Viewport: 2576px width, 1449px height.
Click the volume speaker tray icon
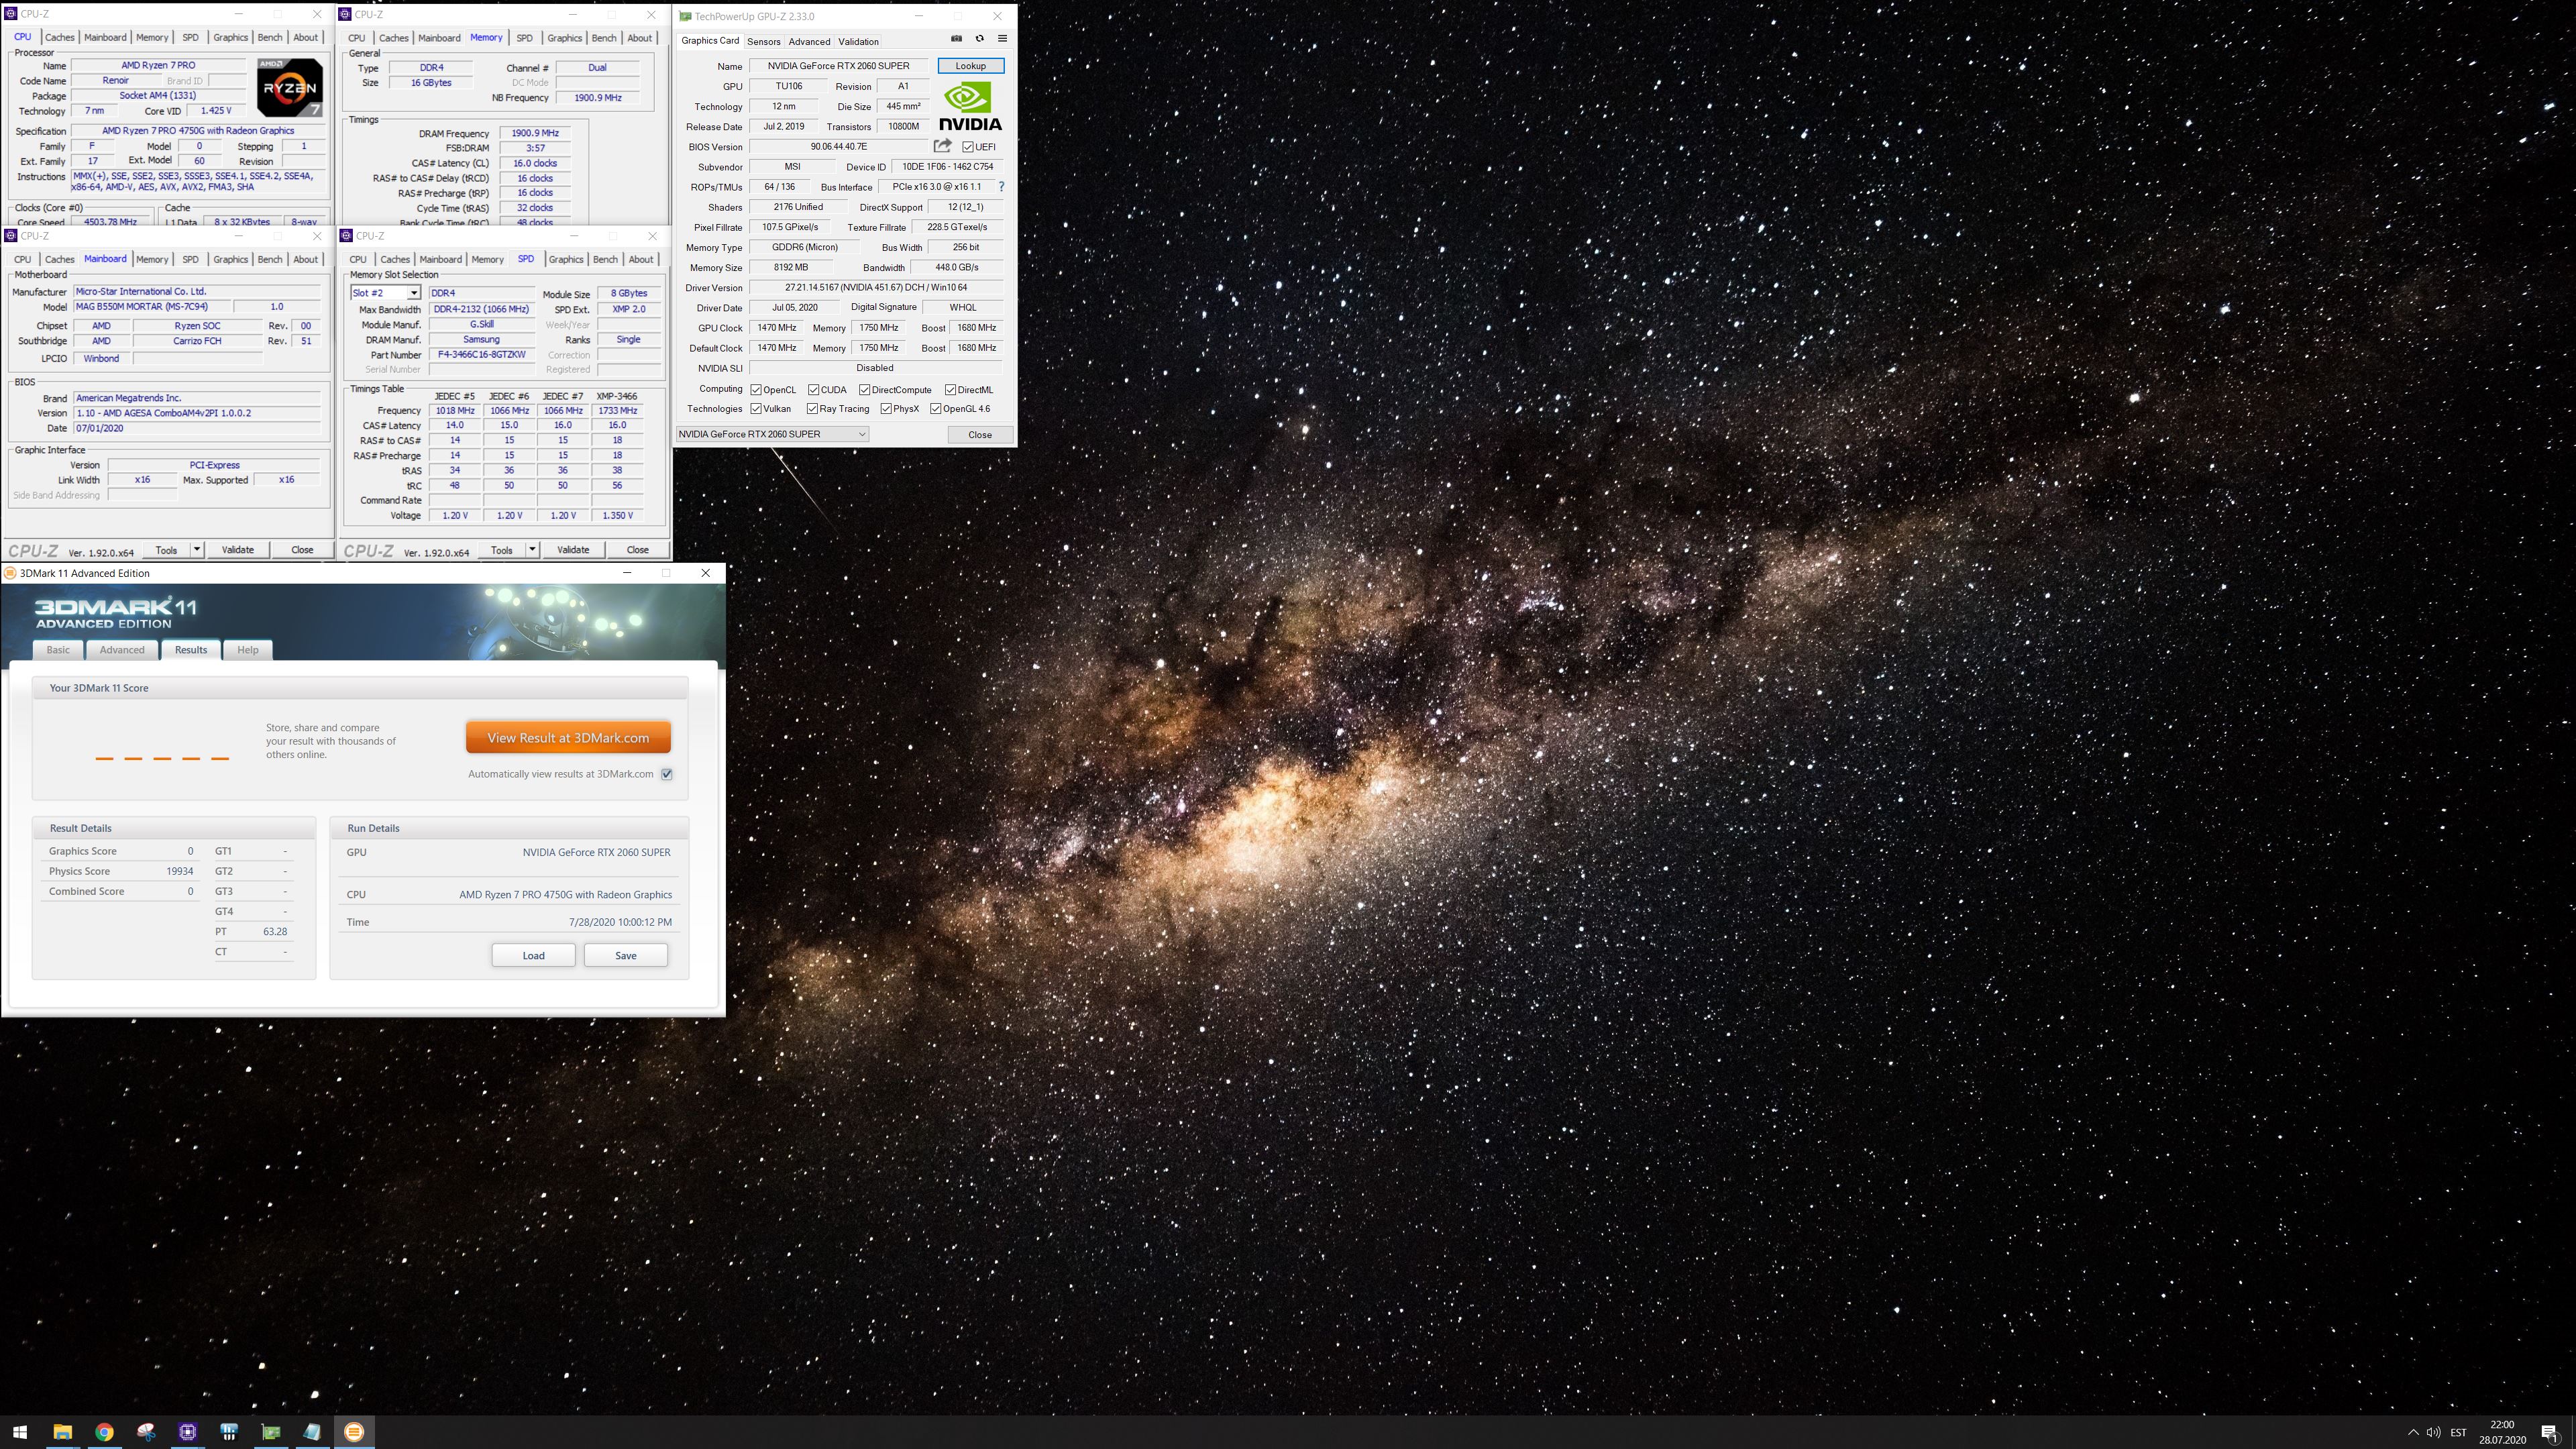[x=2433, y=1432]
